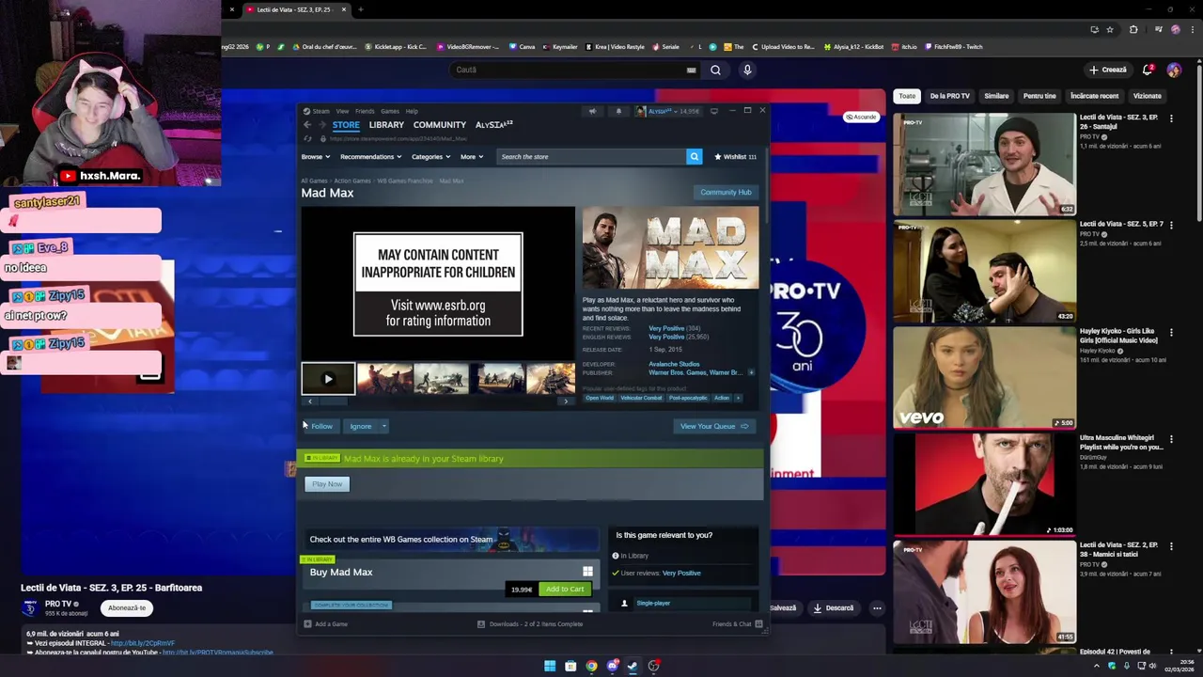The image size is (1203, 677).
Task: Click the Play Now button
Action: coord(327,484)
